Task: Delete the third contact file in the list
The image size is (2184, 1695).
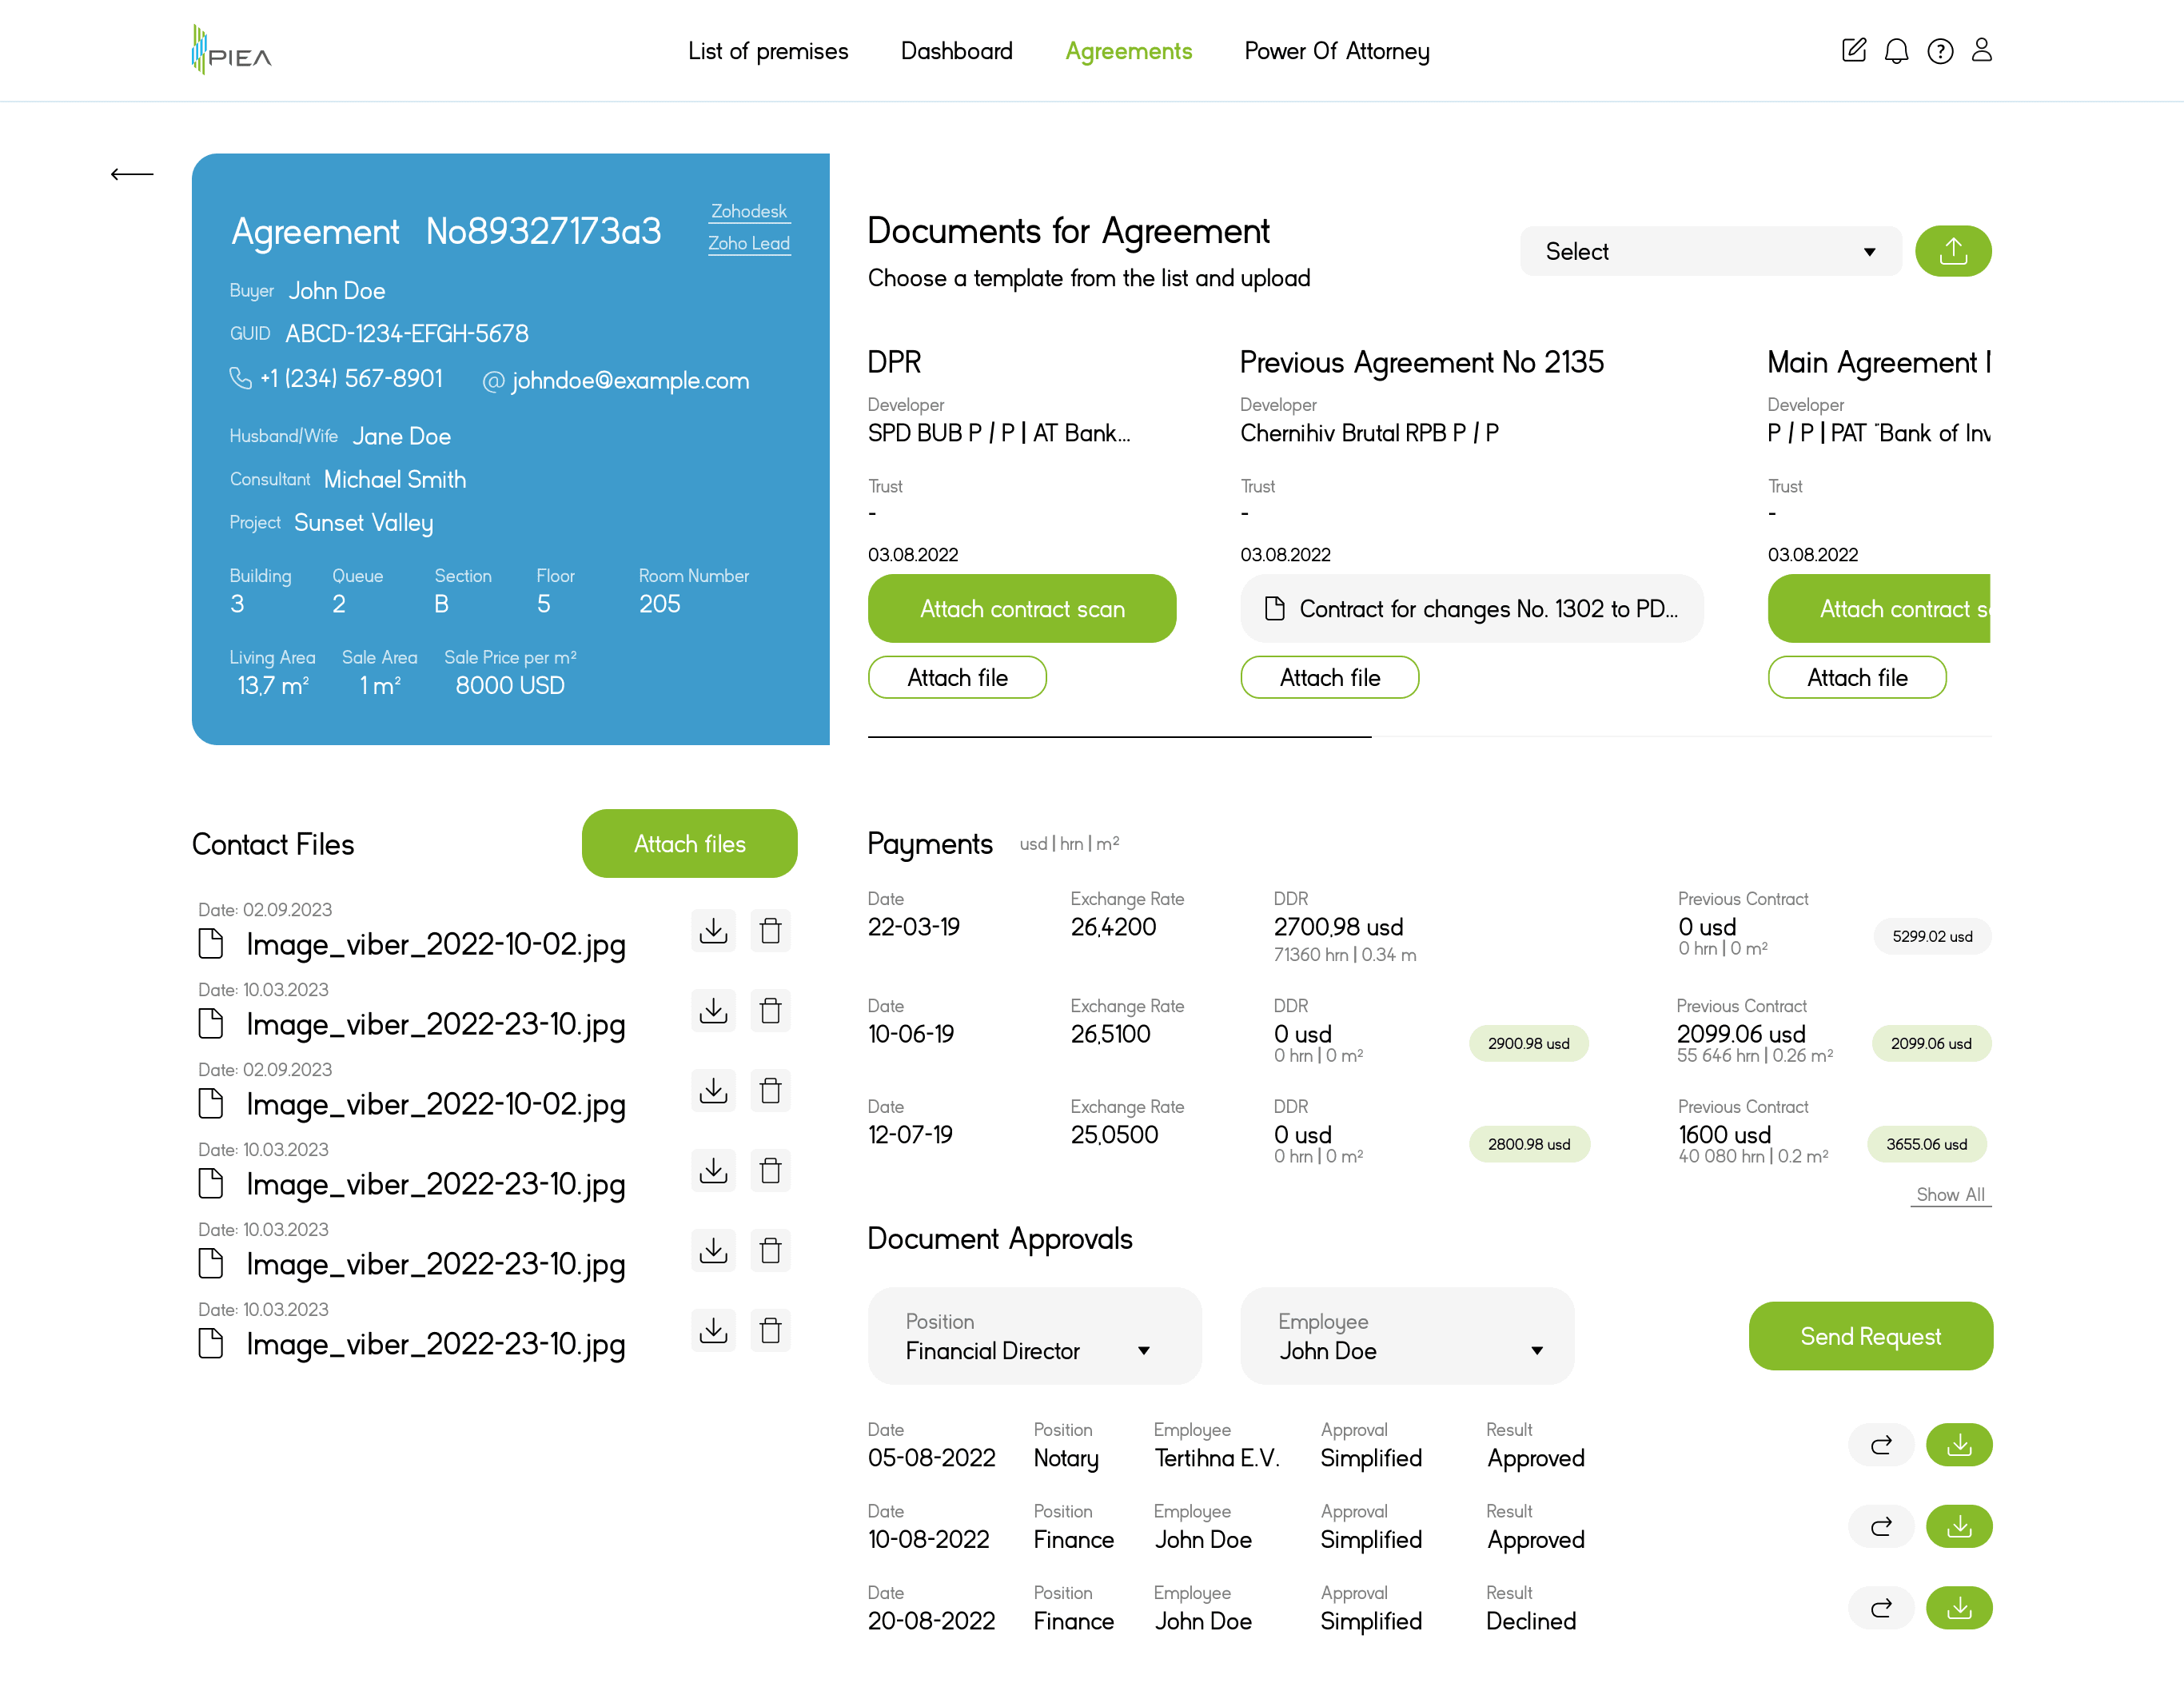Action: pos(770,1090)
